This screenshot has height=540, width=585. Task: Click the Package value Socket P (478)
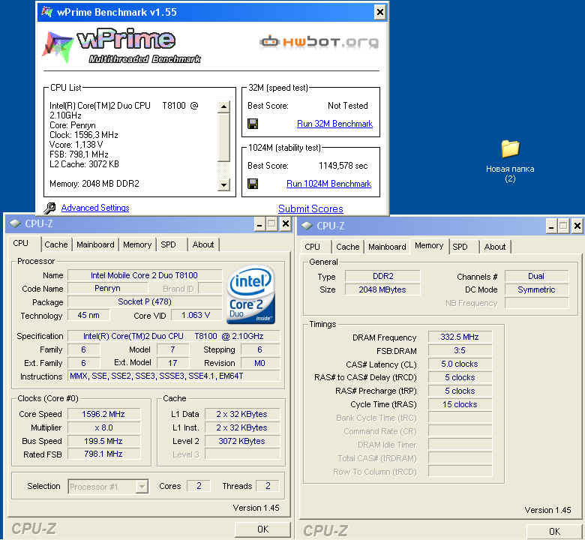tap(145, 302)
